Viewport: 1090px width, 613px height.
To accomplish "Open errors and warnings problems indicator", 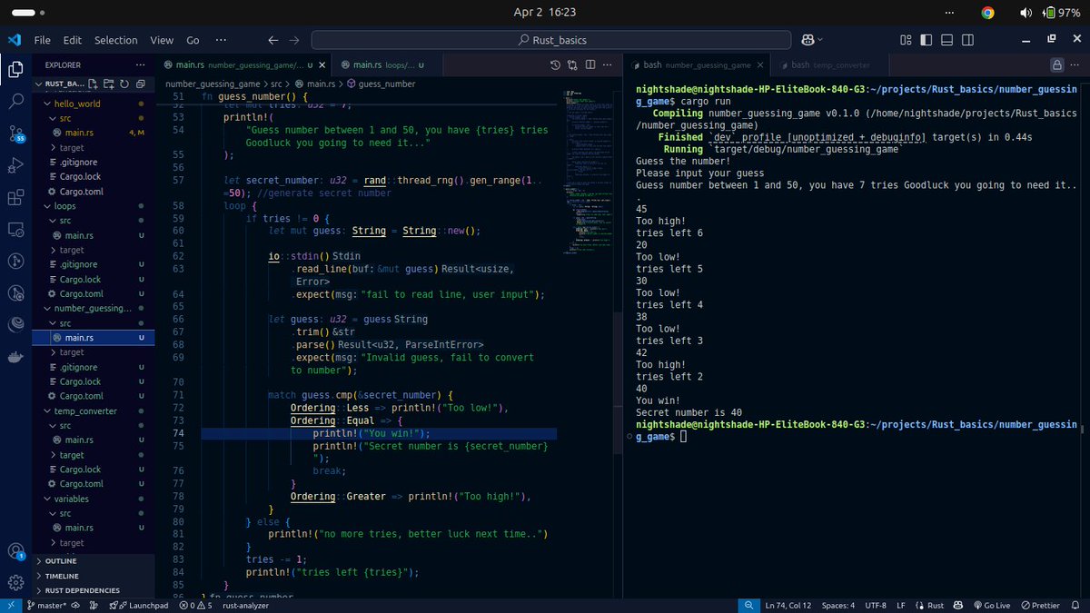I will tap(195, 605).
